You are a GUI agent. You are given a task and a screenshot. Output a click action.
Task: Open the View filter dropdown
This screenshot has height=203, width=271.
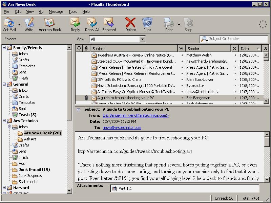tap(142, 39)
